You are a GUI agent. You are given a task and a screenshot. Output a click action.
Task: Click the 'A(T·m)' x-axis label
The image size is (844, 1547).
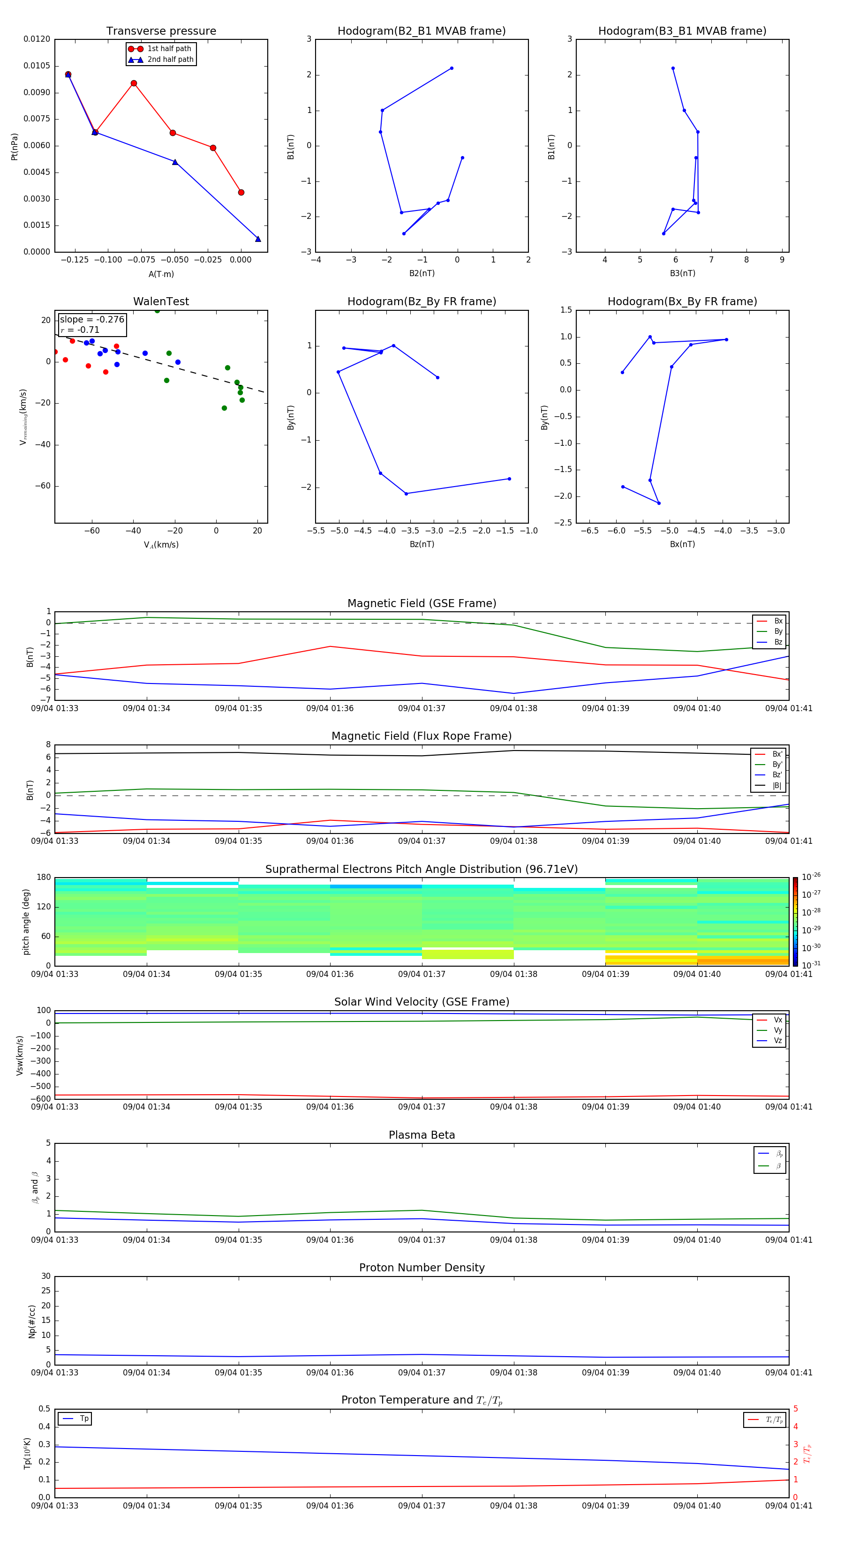(161, 274)
